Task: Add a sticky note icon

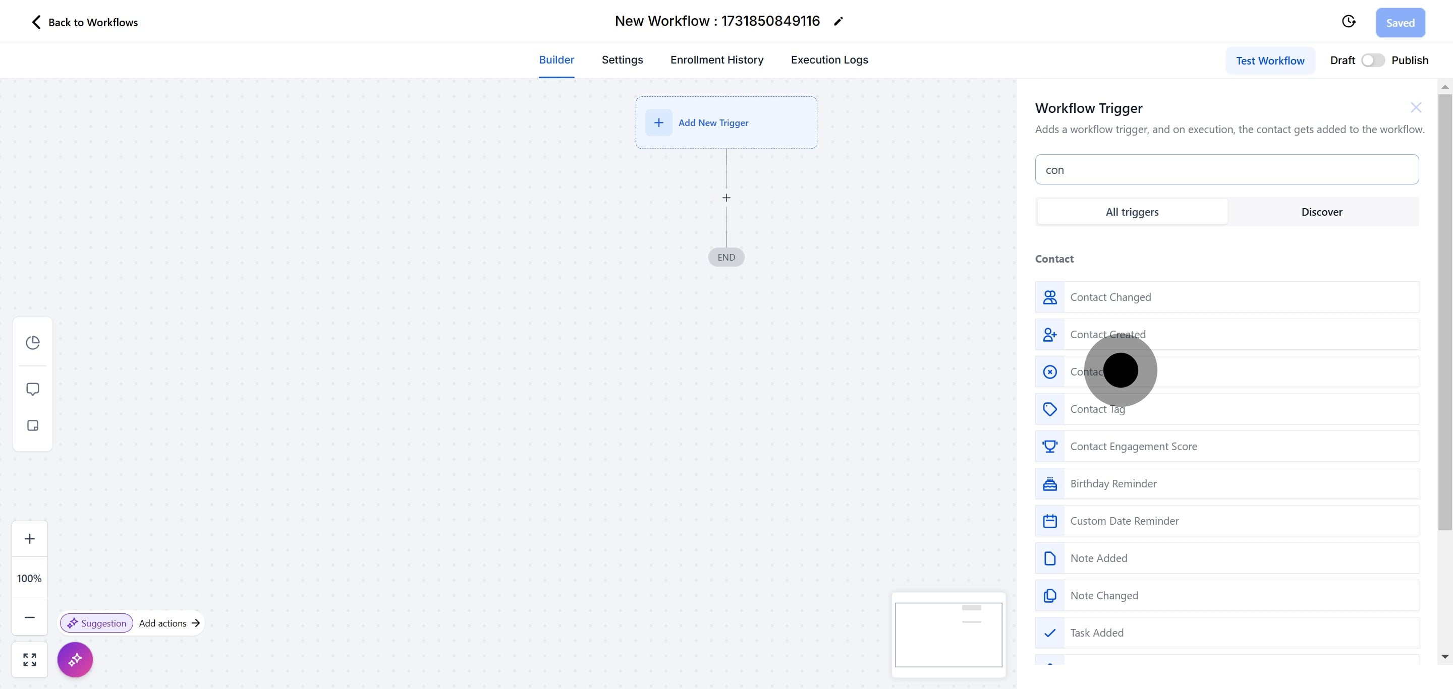Action: 33,425
